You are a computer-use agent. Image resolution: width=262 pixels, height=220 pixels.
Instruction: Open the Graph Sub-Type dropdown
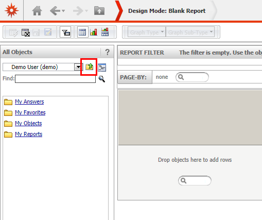190,32
